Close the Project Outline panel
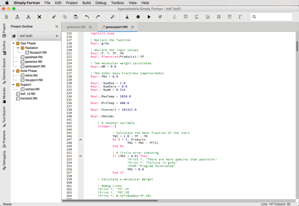Viewport: 299px width, 206px height. (57, 26)
